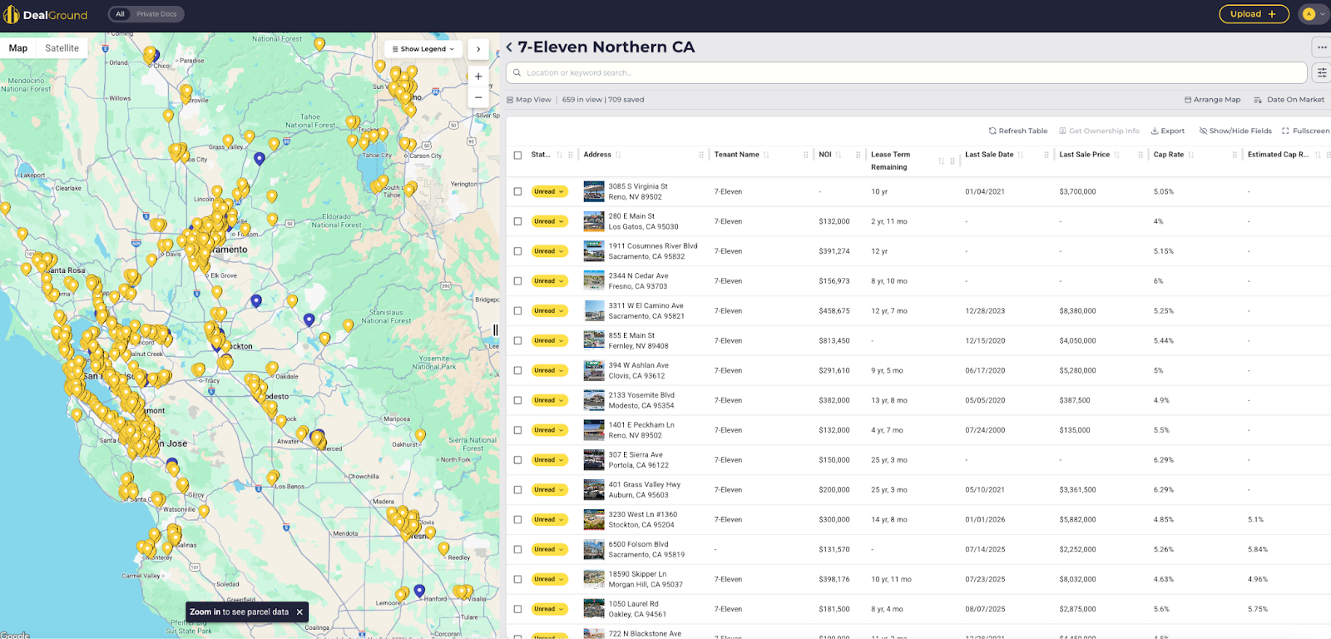Screen dimensions: 1331x639
Task: Open Unread status dropdown for 3230 West Ln
Action: click(x=549, y=519)
